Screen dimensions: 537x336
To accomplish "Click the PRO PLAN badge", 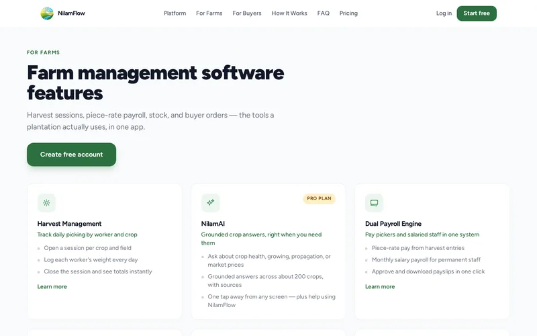I will click(x=319, y=198).
